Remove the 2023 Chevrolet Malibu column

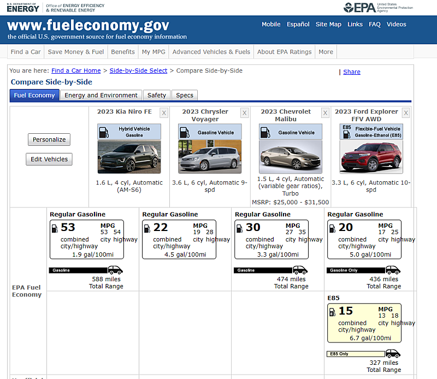click(325, 113)
